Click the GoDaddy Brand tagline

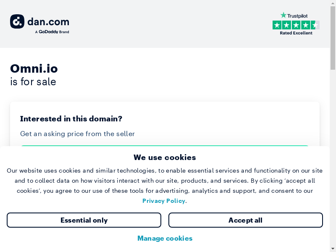coord(52,32)
